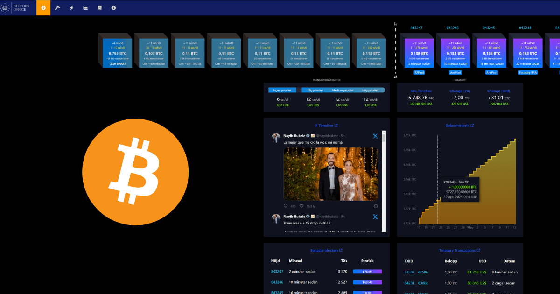The height and width of the screenshot is (294, 560).
Task: Click verified badge next to Nayib Bukele 5h
Action: (308, 136)
